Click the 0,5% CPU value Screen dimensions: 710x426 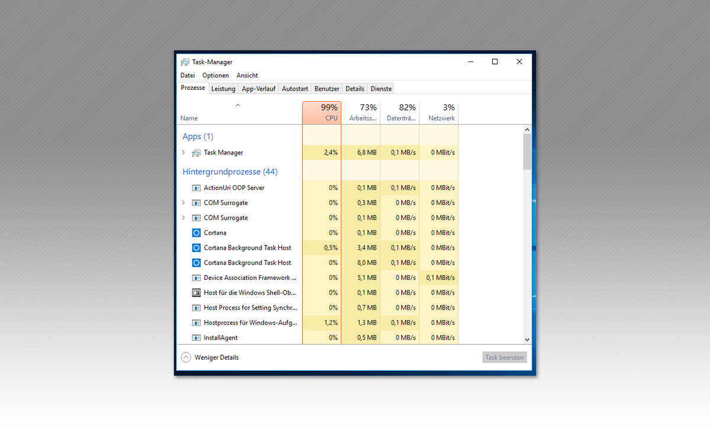pyautogui.click(x=331, y=248)
